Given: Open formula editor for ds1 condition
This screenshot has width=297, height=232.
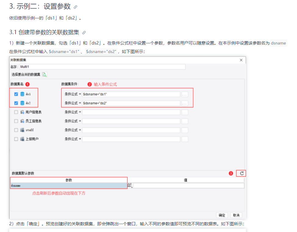Looking at the screenshot, I should click(x=185, y=94).
